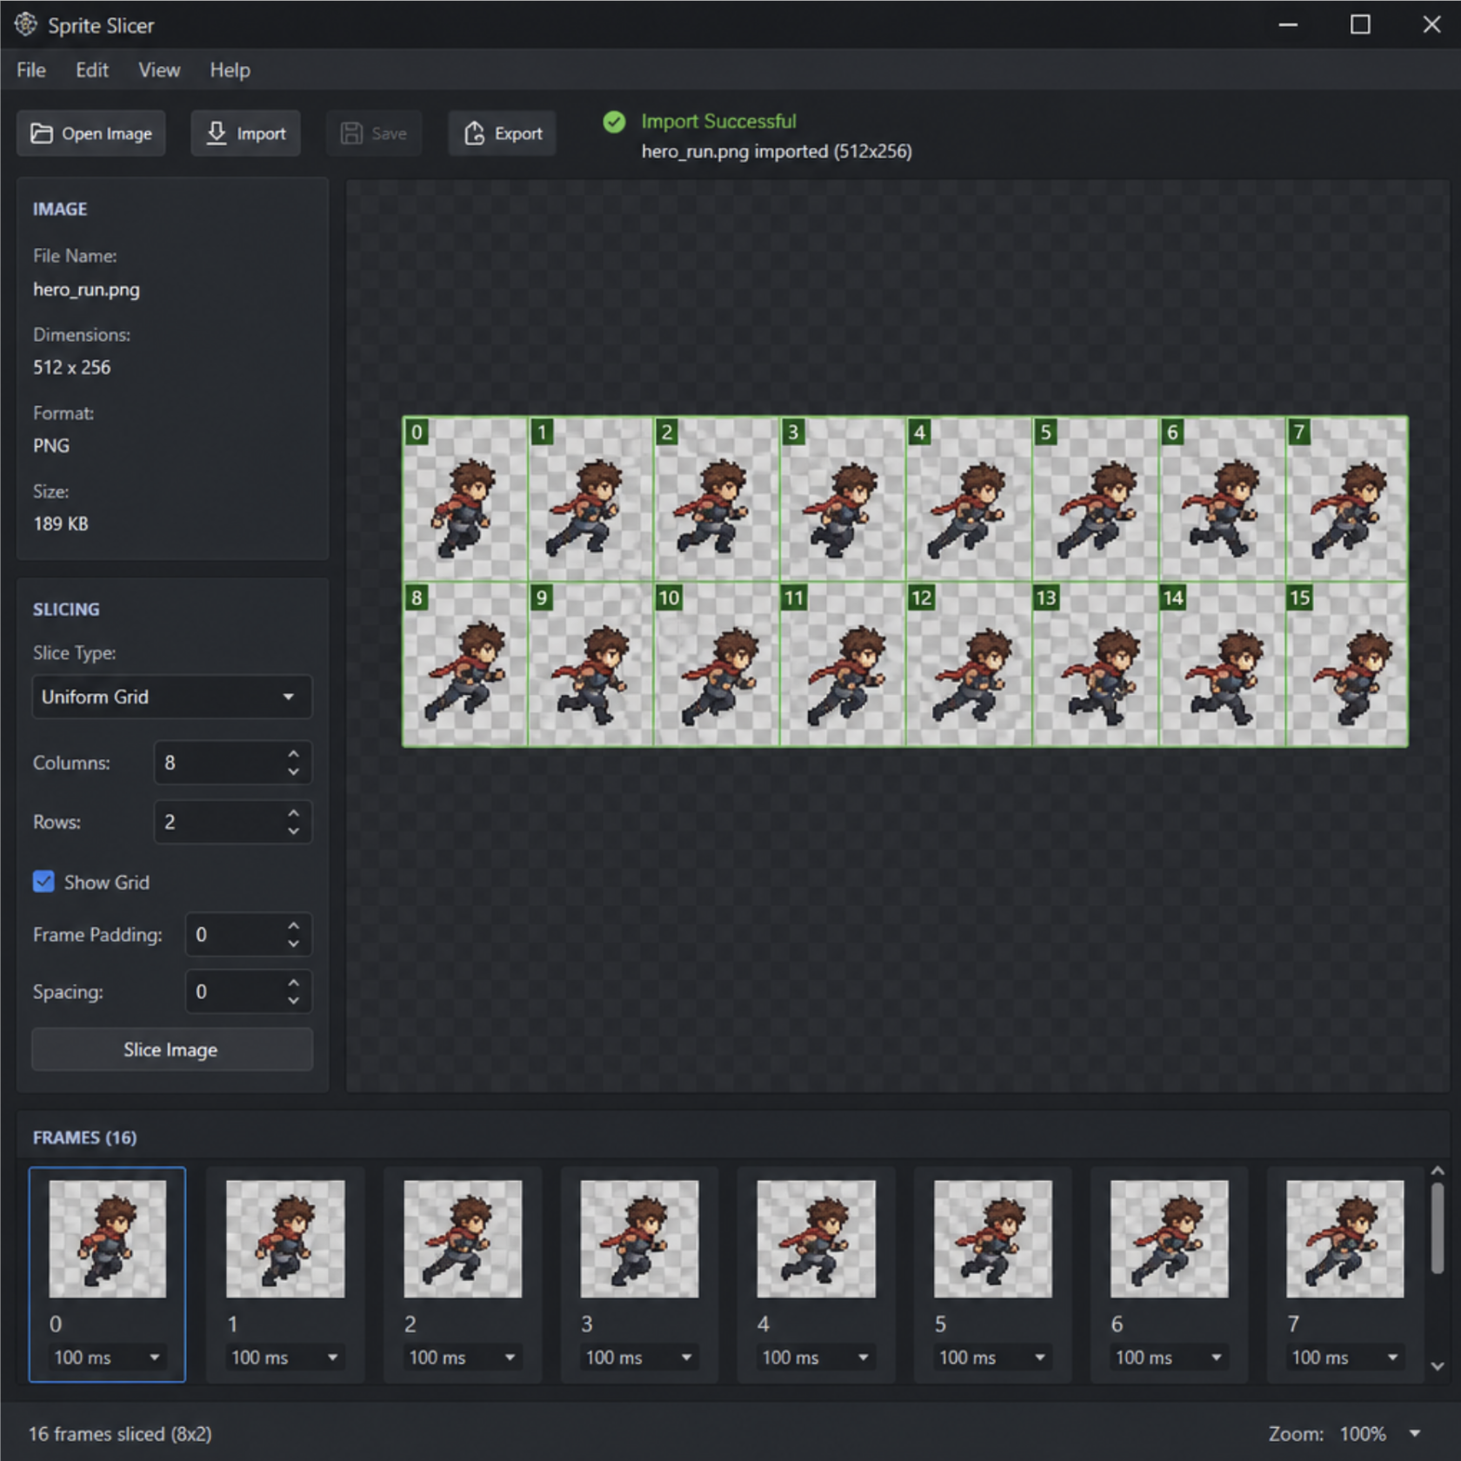Click frame label 2 on sprite sheet
Image resolution: width=1461 pixels, height=1461 pixels.
point(667,432)
